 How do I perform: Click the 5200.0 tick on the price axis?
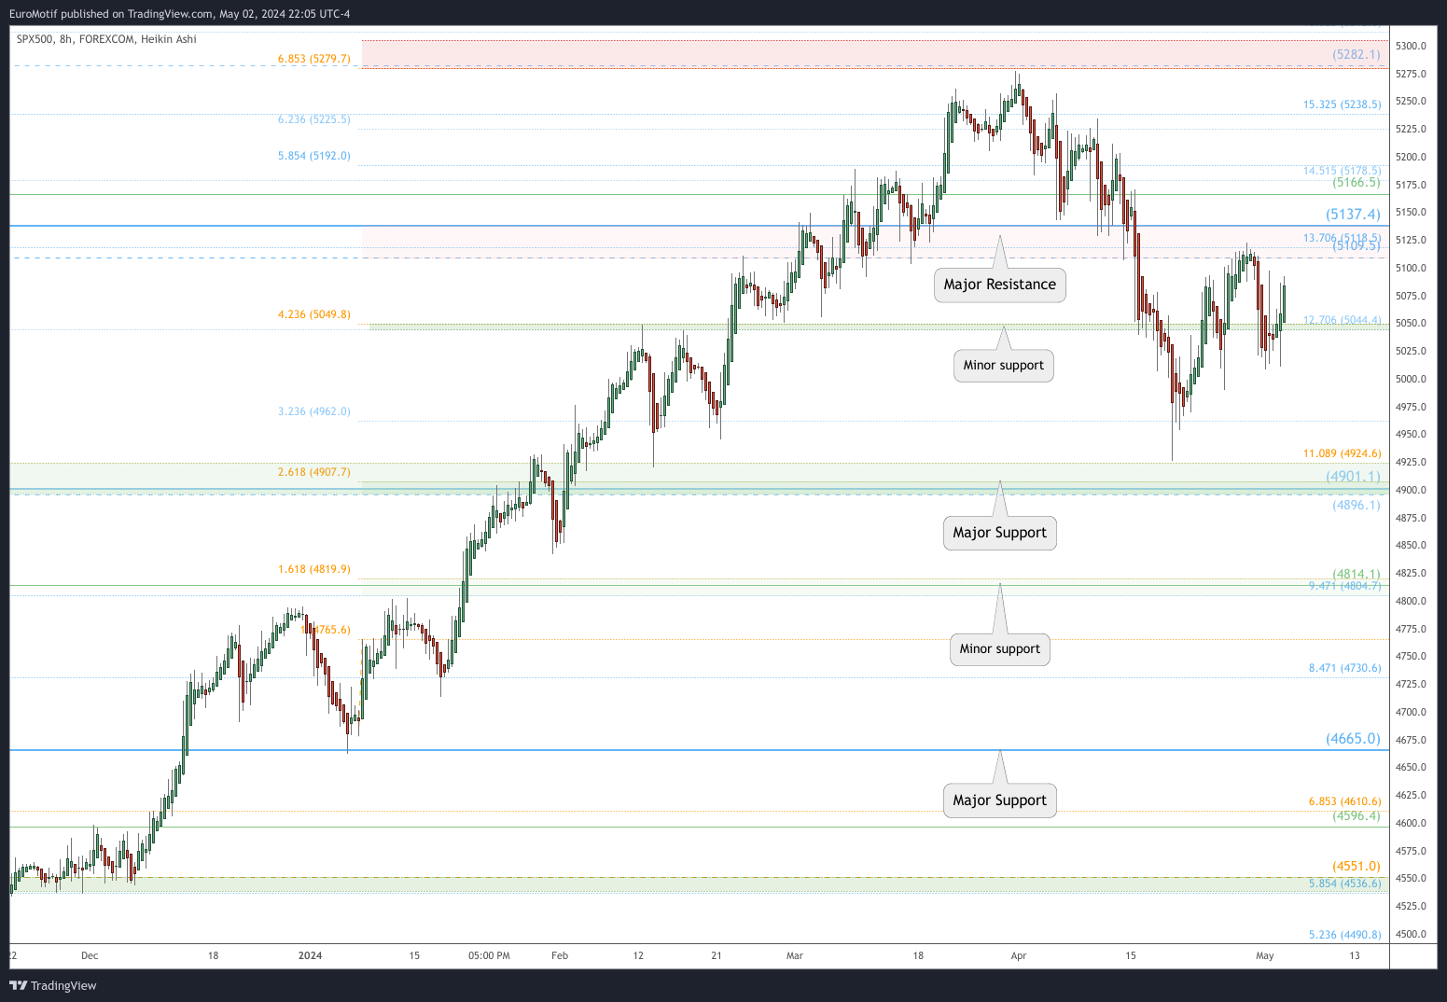click(x=1412, y=157)
